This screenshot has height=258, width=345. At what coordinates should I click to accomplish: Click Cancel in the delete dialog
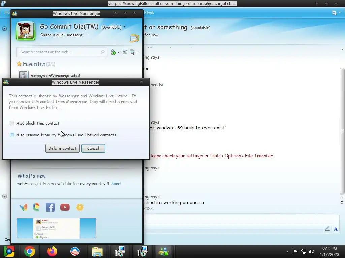coord(93,148)
